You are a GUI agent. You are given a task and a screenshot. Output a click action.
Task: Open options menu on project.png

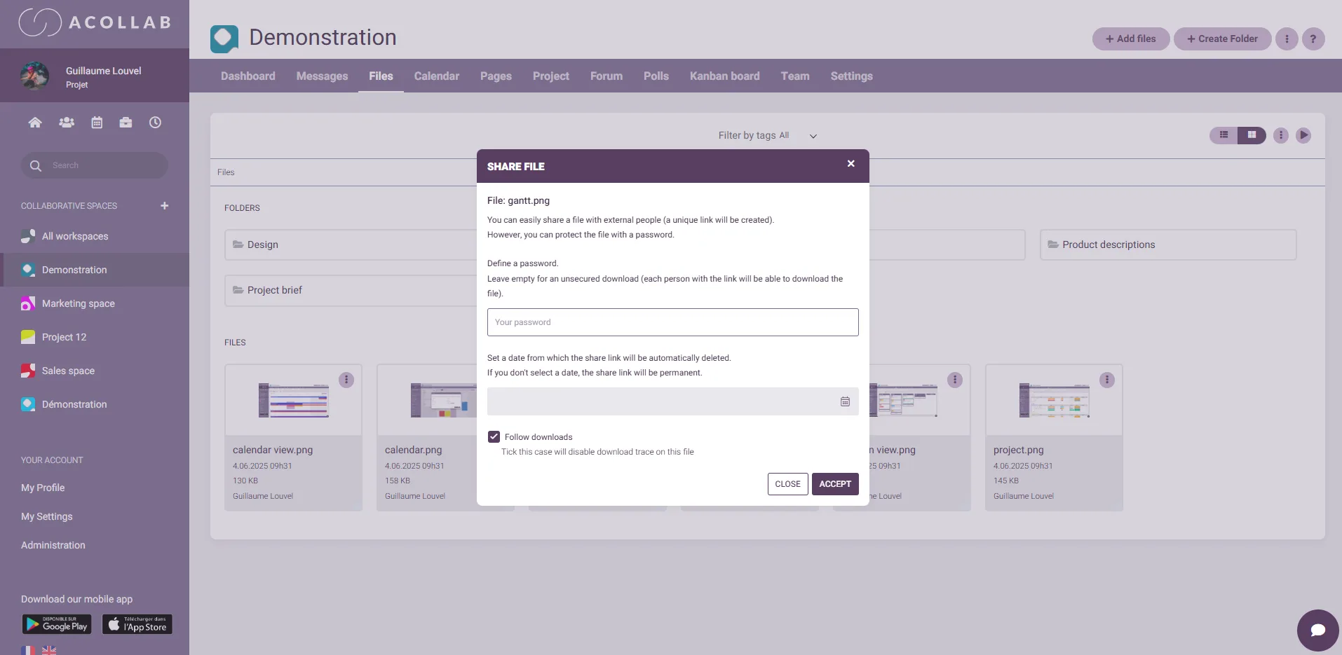[x=1106, y=380]
